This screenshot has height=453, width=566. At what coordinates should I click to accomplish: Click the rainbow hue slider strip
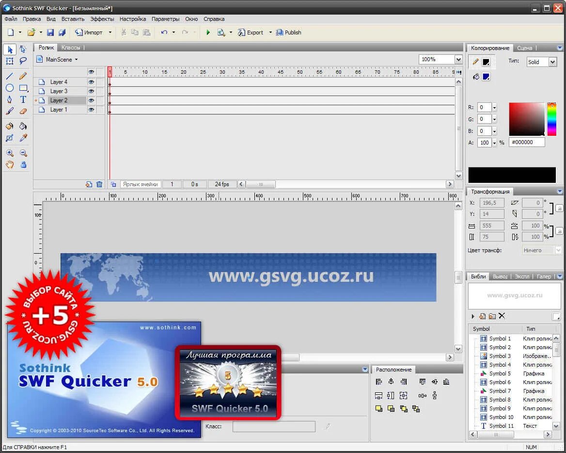[551, 120]
